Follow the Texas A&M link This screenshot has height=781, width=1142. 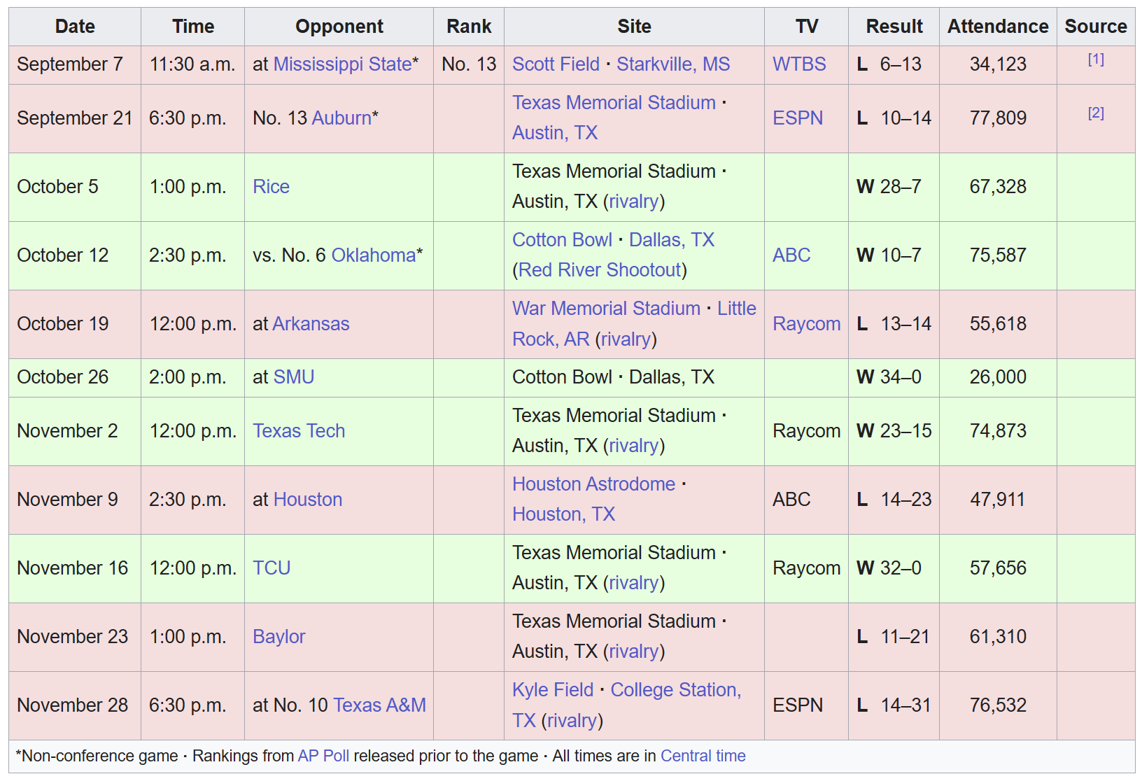(379, 705)
